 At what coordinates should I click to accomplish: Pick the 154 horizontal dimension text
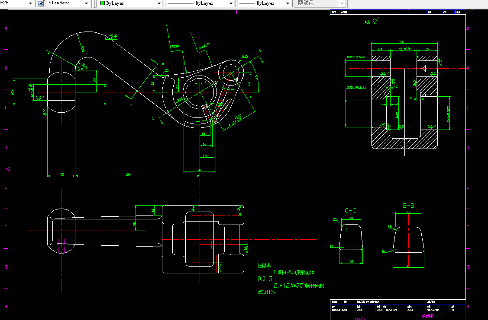pos(128,174)
